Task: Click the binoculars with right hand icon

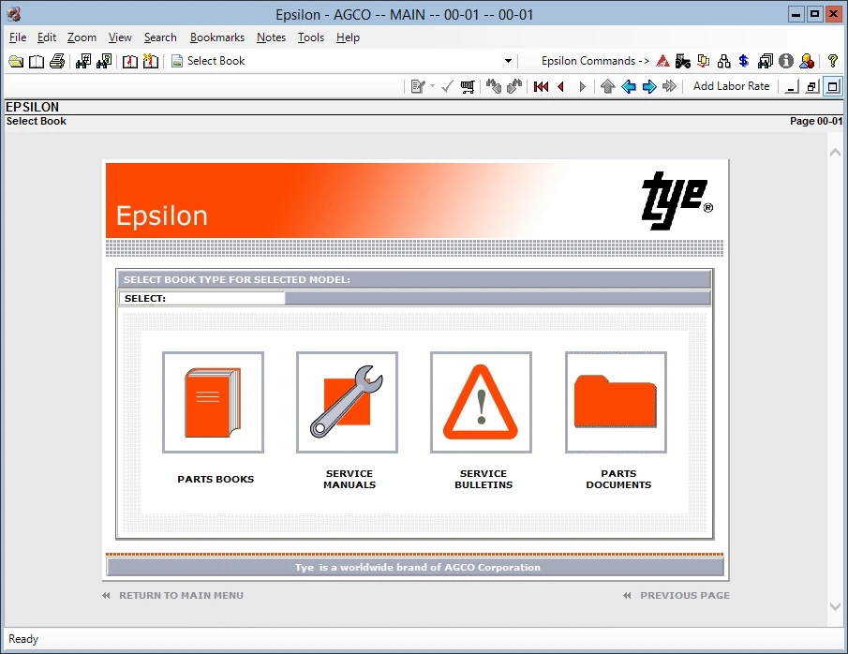Action: click(x=514, y=86)
